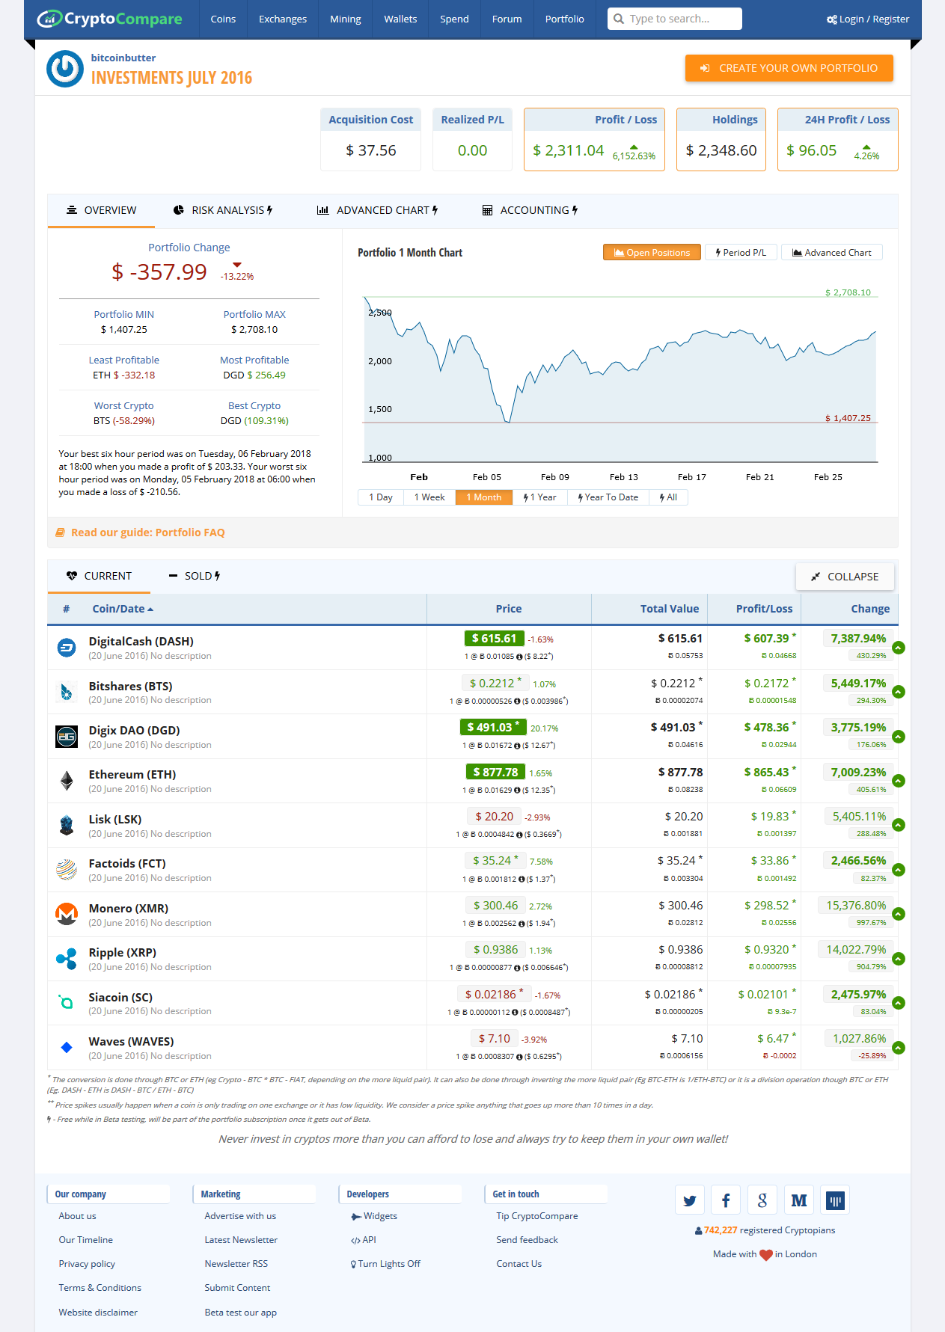Viewport: 945px width, 1332px height.
Task: Click the info icon in ETH price details
Action: tap(516, 791)
